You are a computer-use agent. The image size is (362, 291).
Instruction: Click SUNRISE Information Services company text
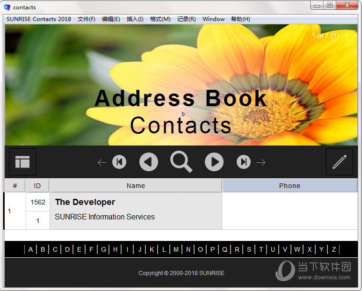pyautogui.click(x=105, y=217)
